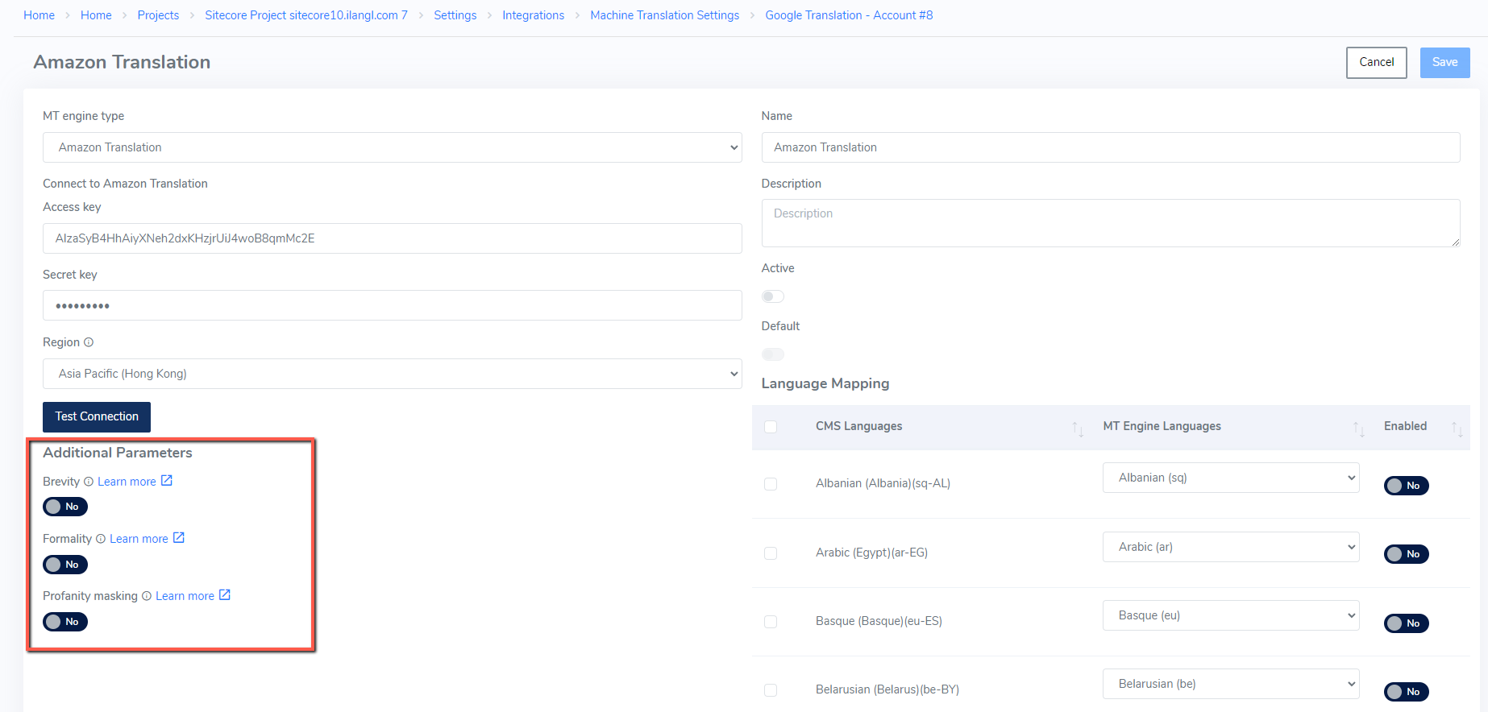
Task: Sort by MT Engine Languages column arrows
Action: pyautogui.click(x=1359, y=428)
